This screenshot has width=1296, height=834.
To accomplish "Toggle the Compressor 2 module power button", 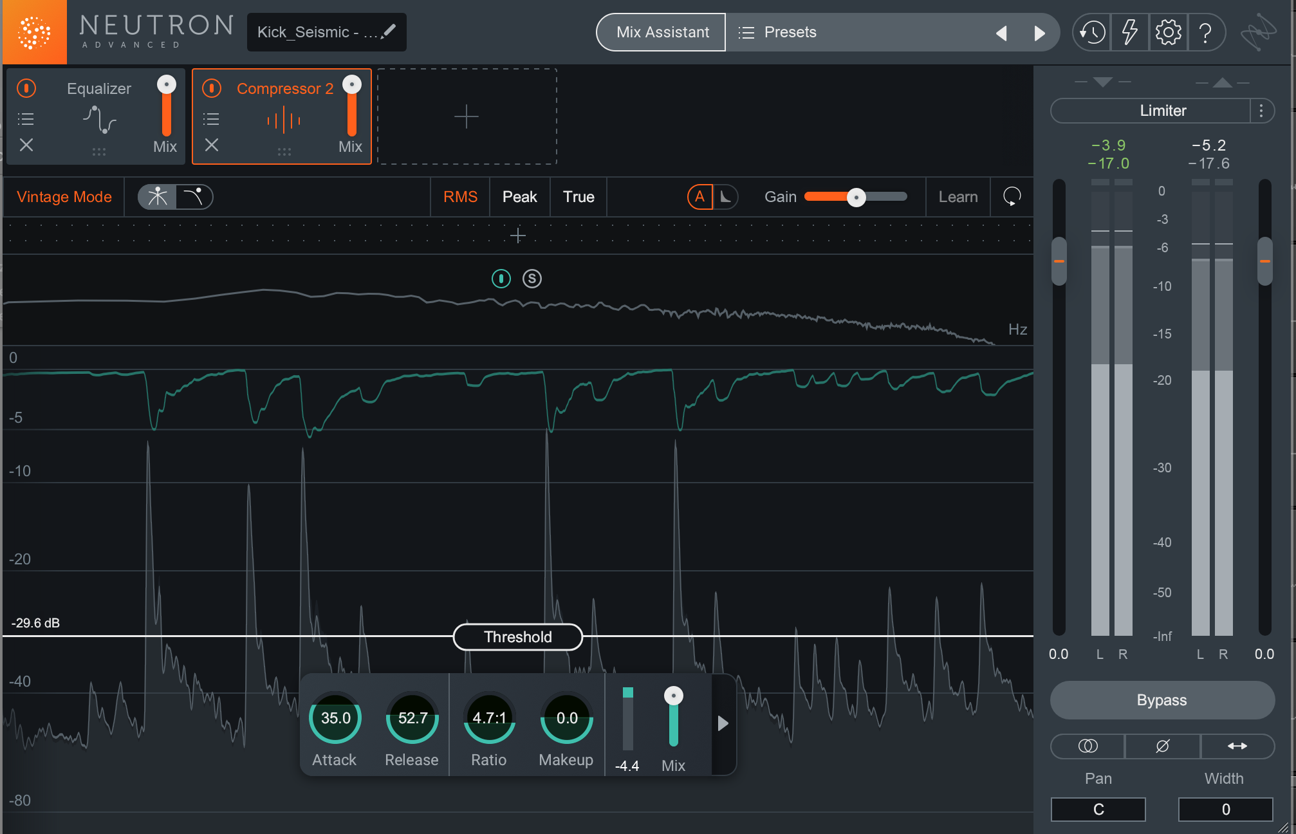I will (x=212, y=88).
